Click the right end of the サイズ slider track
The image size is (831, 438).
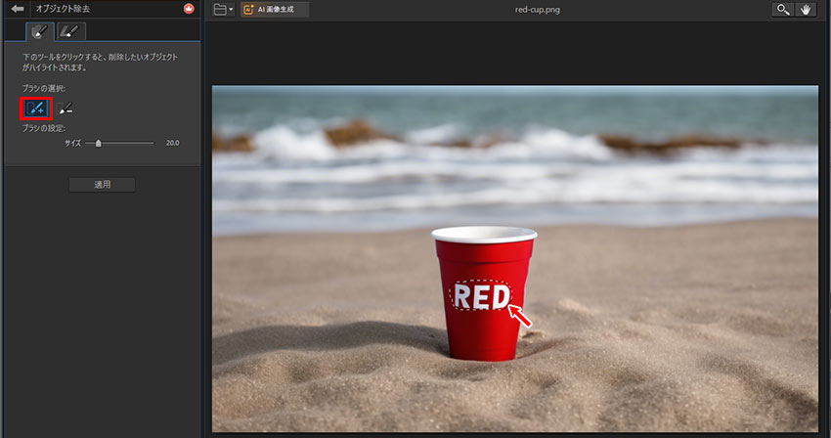tap(153, 143)
